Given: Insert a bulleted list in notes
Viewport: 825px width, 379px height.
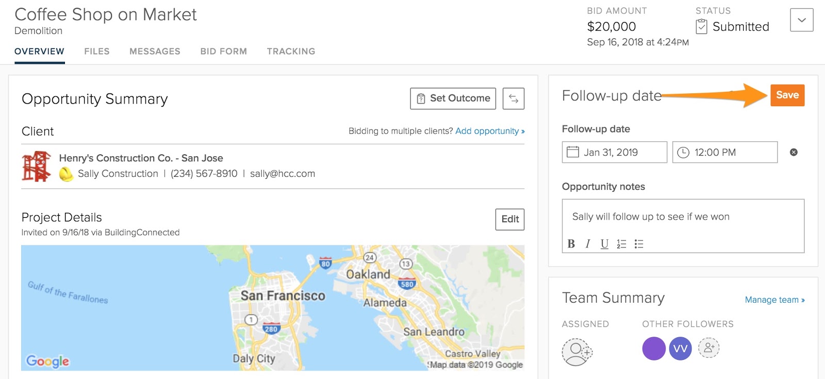Looking at the screenshot, I should coord(639,244).
